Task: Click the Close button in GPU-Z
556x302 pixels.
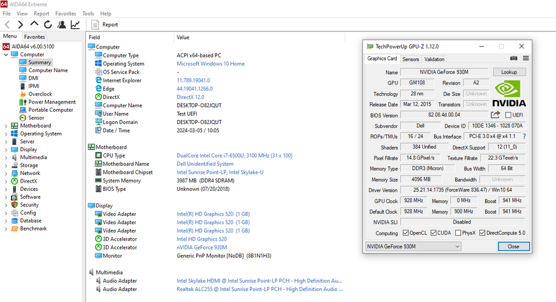Action: (513, 246)
